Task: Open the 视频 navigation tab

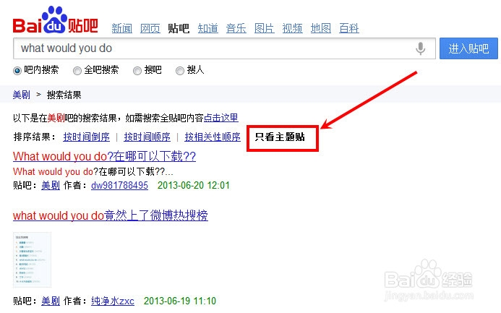Action: coord(292,28)
